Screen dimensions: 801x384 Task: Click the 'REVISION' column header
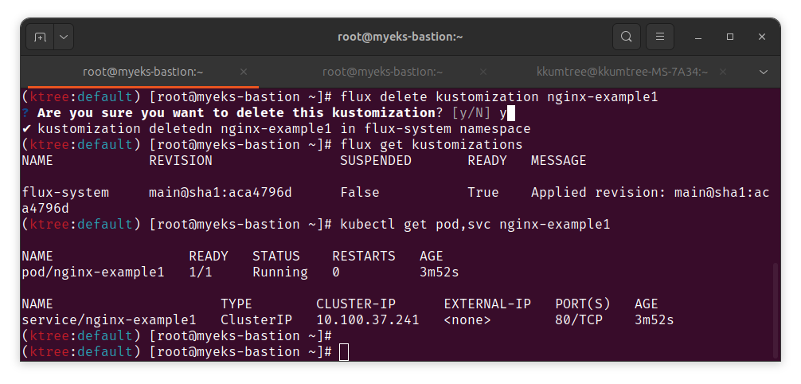click(x=181, y=161)
